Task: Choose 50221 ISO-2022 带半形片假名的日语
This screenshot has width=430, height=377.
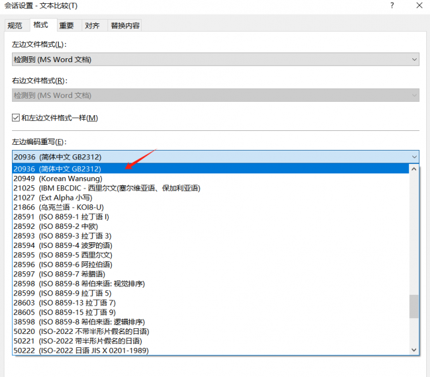Action: point(211,341)
